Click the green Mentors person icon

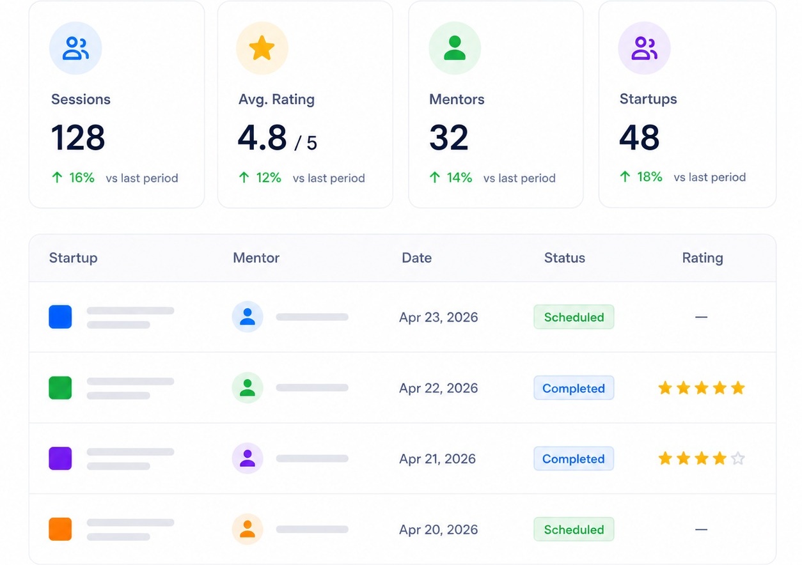(455, 48)
